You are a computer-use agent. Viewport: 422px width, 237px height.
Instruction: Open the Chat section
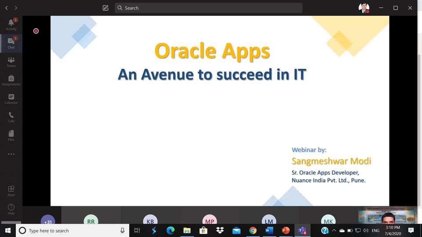(x=11, y=43)
